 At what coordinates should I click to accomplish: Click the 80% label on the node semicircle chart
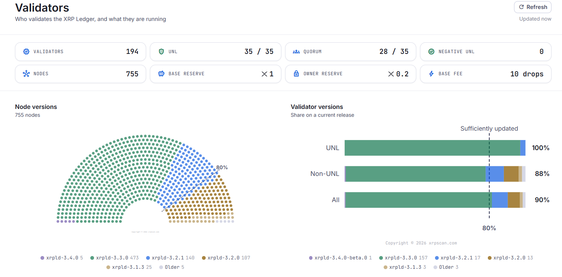click(222, 167)
